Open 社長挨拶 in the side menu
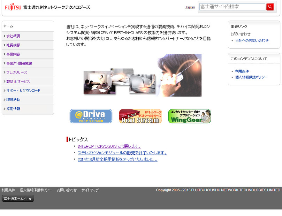The width and height of the screenshot is (282, 216). [x=28, y=45]
